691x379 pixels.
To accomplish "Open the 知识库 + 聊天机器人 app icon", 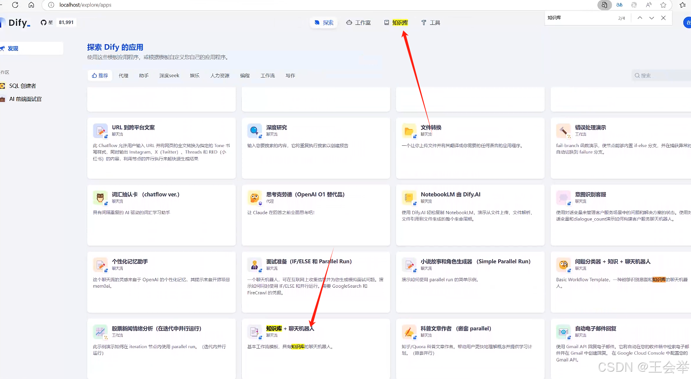I will (x=255, y=331).
